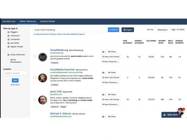Open the SocialMedia.org profile name
The height and width of the screenshot is (140, 187).
pos(59,50)
